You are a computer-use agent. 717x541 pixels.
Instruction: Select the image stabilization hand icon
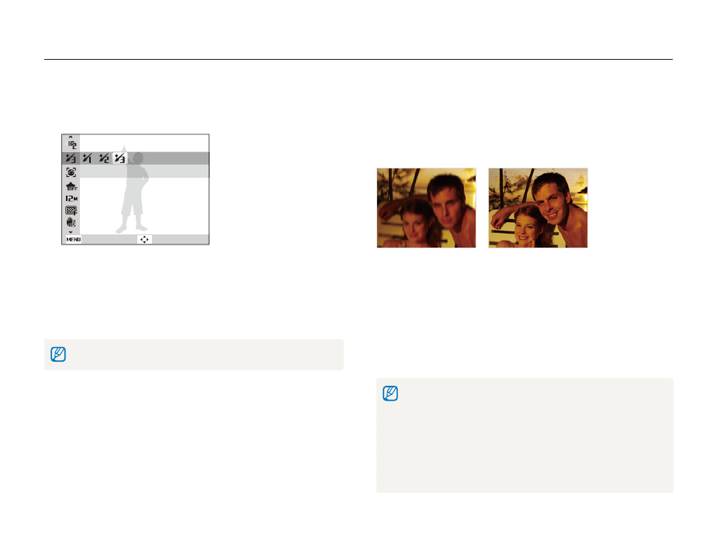click(71, 222)
